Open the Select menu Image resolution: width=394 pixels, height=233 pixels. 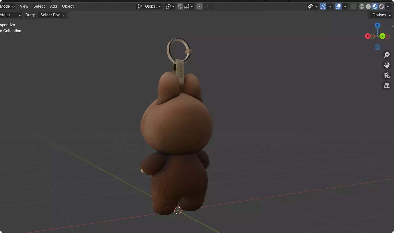click(39, 6)
